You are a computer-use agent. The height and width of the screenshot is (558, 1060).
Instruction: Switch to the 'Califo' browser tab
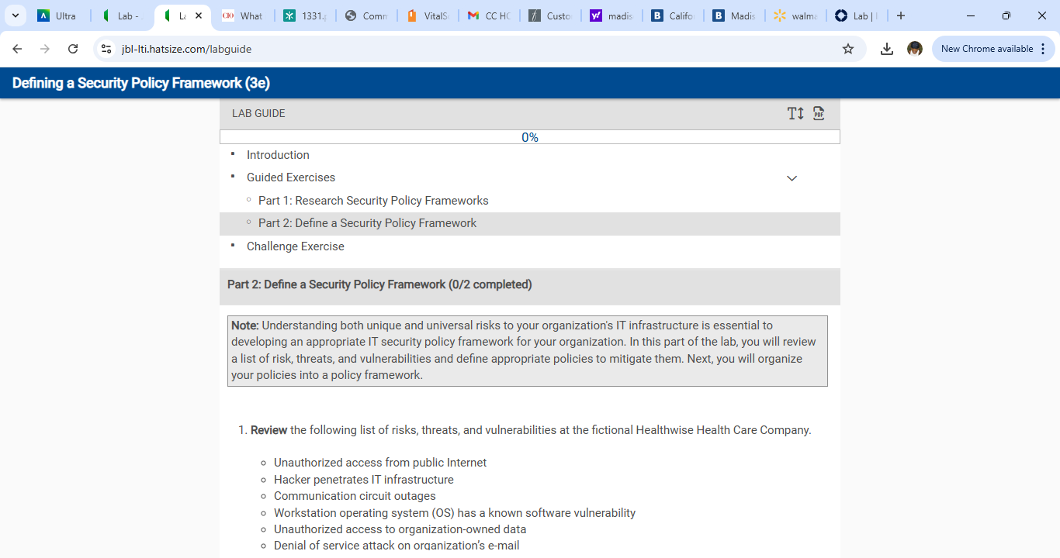pyautogui.click(x=674, y=15)
